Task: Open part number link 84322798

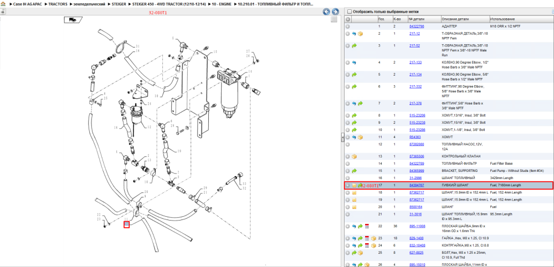Action: point(417,27)
